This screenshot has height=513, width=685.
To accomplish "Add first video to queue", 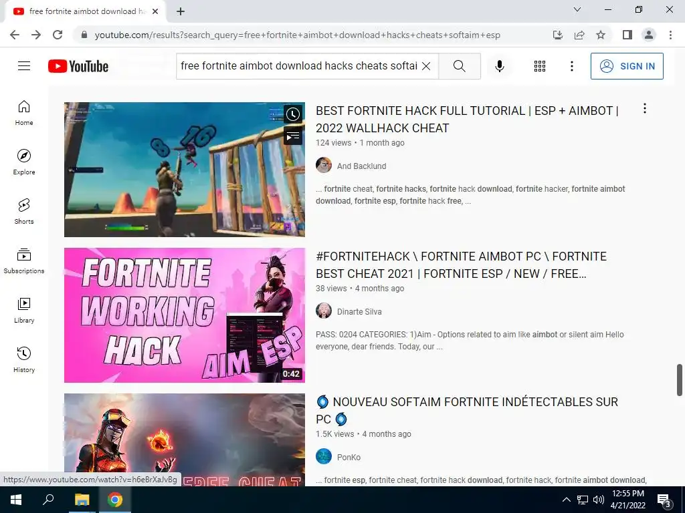I will pos(293,136).
